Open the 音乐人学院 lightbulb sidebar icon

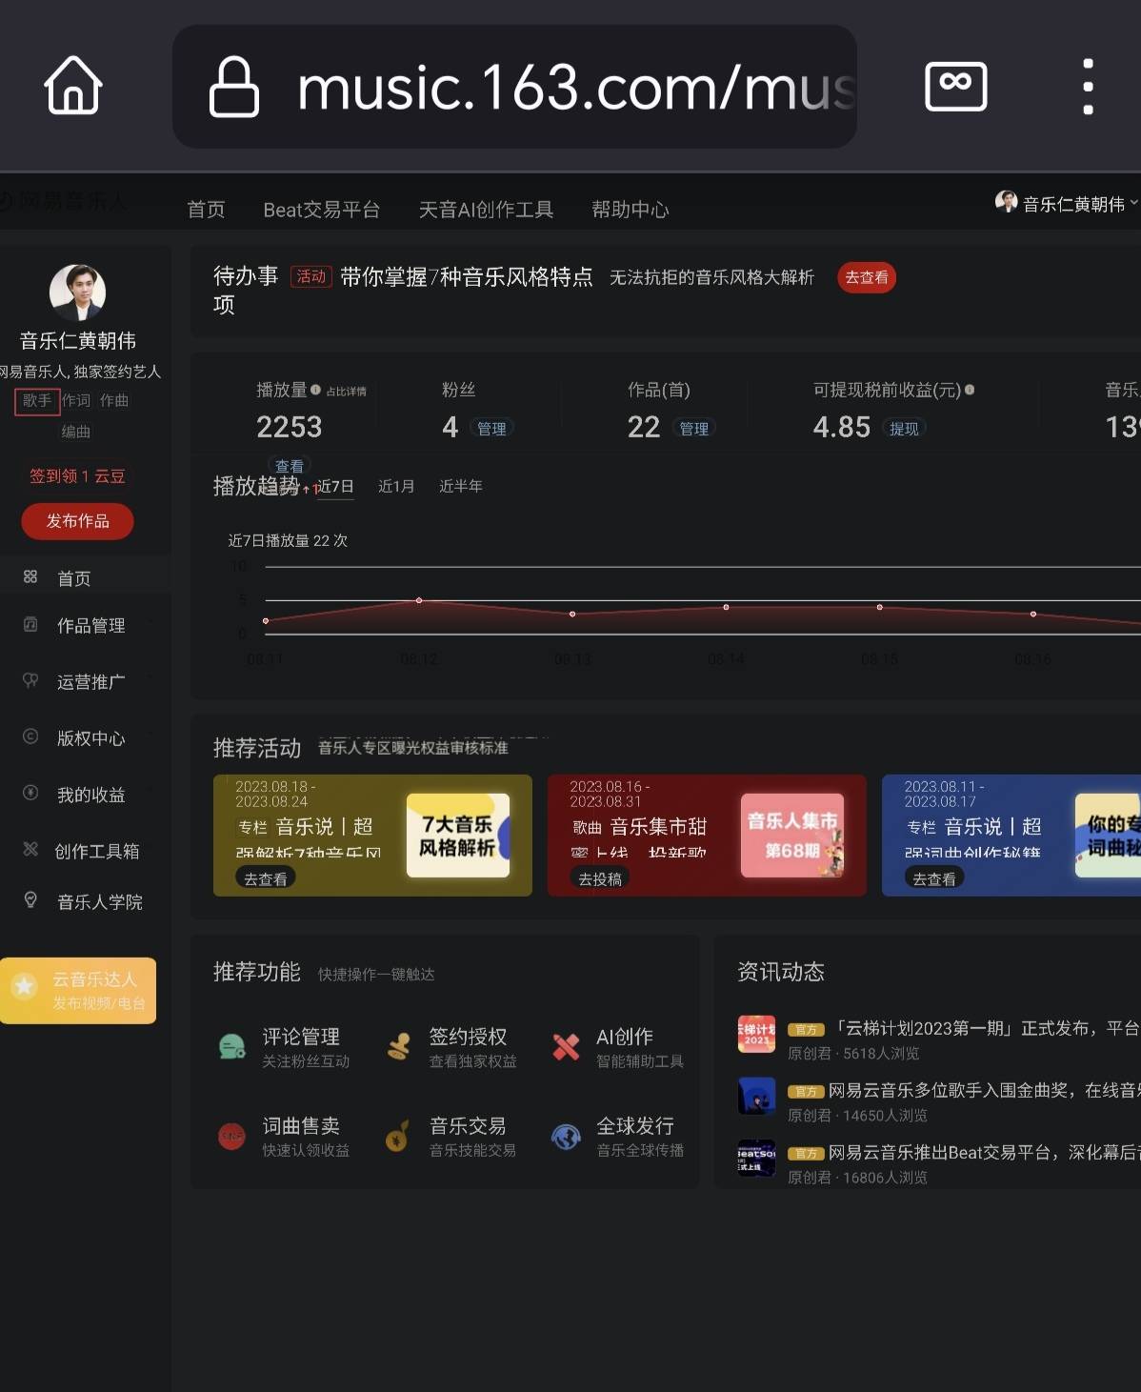[30, 901]
